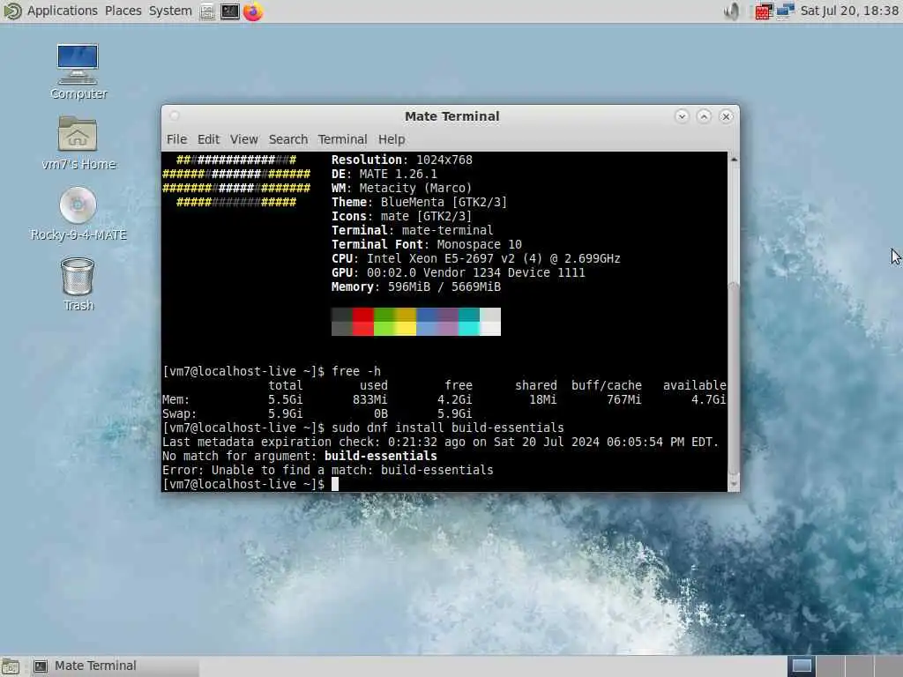The height and width of the screenshot is (677, 903).
Task: Click the terminal vertical scrollbar thumb
Action: 734,377
